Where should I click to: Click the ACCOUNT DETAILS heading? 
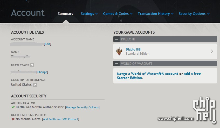tap(27, 32)
